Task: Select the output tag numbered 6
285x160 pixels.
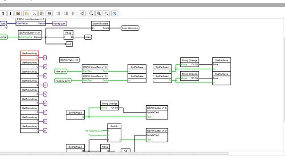Action: click(45, 103)
